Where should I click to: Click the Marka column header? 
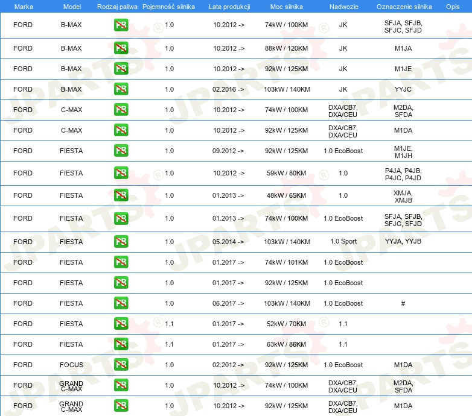click(x=23, y=6)
